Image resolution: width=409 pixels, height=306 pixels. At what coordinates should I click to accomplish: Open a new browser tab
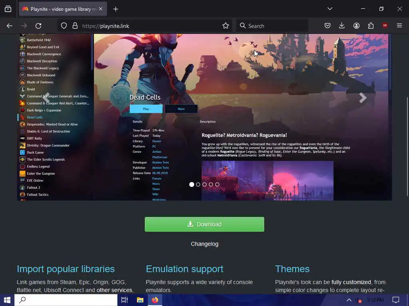115,9
